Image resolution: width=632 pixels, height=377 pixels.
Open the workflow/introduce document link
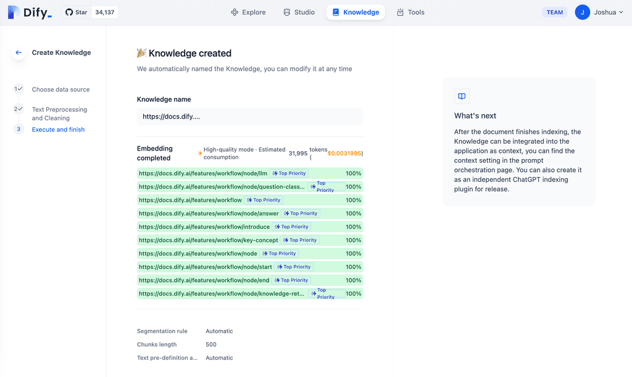204,226
